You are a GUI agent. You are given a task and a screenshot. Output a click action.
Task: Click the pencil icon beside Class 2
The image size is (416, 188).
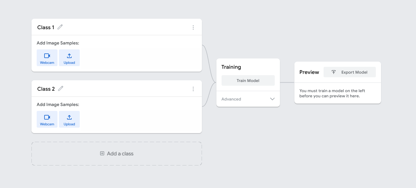(61, 89)
